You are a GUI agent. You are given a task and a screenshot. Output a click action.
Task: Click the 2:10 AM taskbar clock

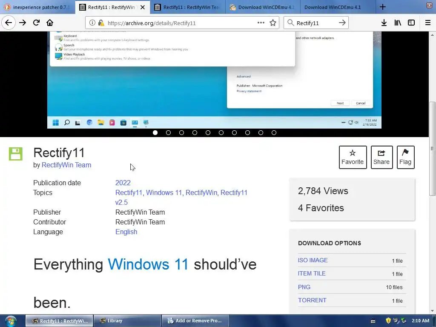click(x=420, y=321)
